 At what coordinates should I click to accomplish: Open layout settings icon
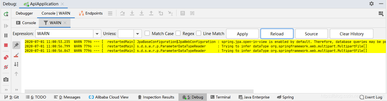pyautogui.click(x=381, y=13)
